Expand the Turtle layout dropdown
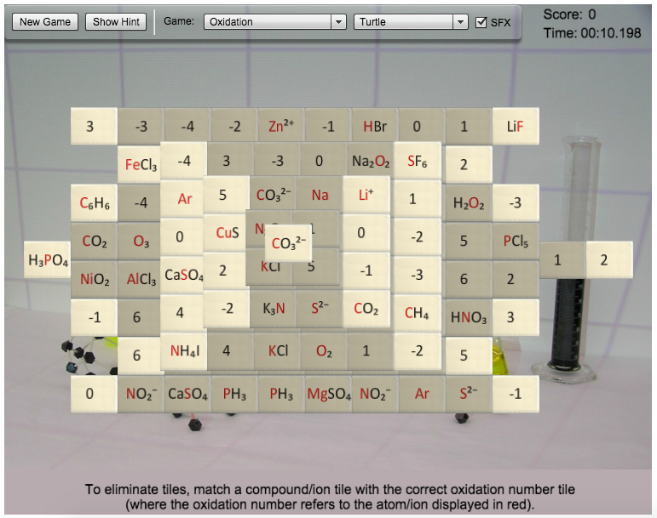Viewport: 657px width, 518px height. [411, 21]
